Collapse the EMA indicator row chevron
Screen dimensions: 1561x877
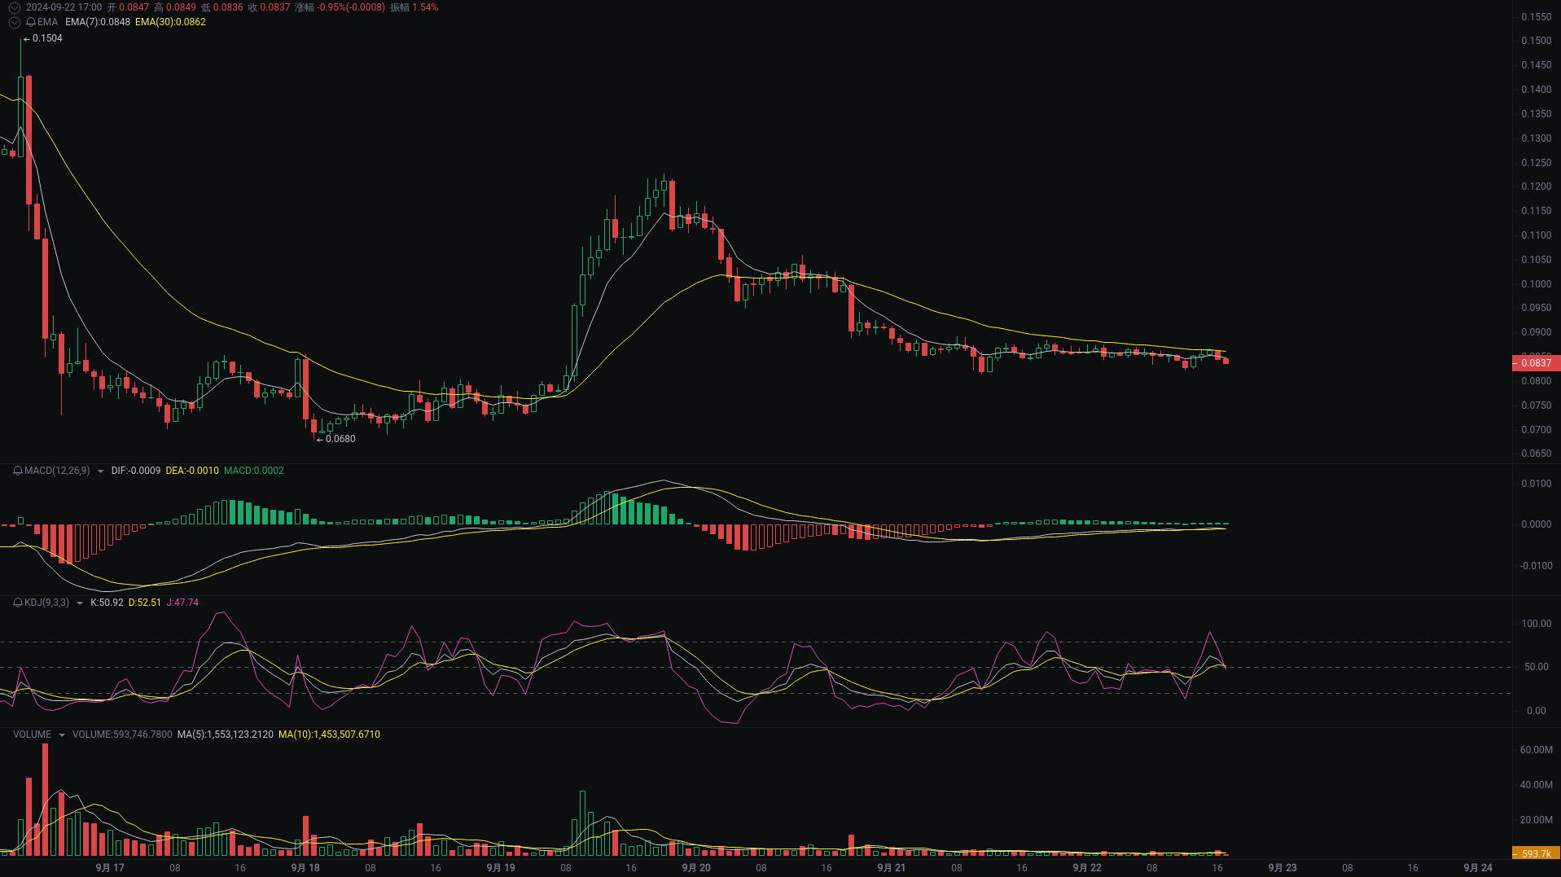(x=14, y=22)
